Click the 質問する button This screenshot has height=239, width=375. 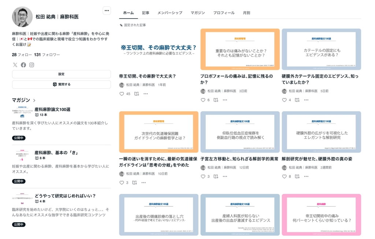tap(62, 84)
